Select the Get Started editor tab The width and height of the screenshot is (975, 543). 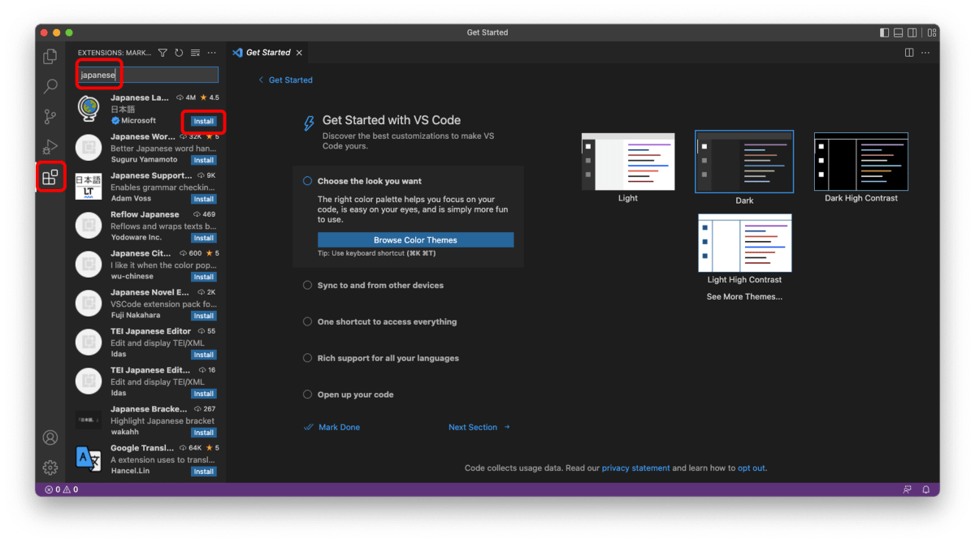pyautogui.click(x=267, y=53)
